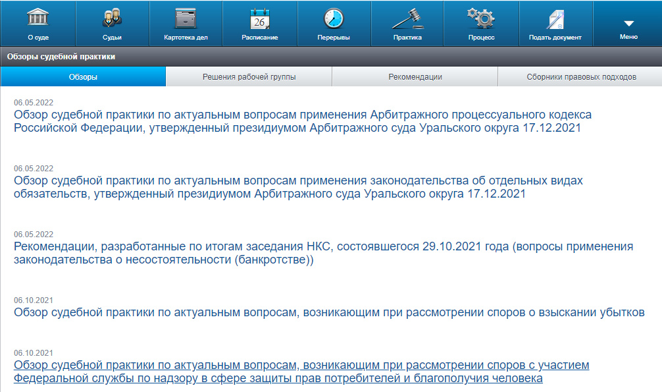Switch to Решения рабочей группы tab
The image size is (662, 392).
pos(249,76)
